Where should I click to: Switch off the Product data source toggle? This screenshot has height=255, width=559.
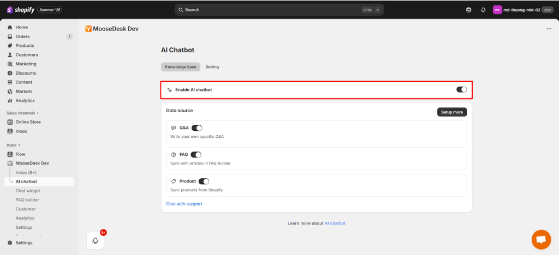(x=204, y=181)
